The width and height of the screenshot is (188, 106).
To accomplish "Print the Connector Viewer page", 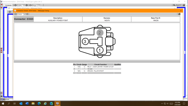I will pos(179,14).
